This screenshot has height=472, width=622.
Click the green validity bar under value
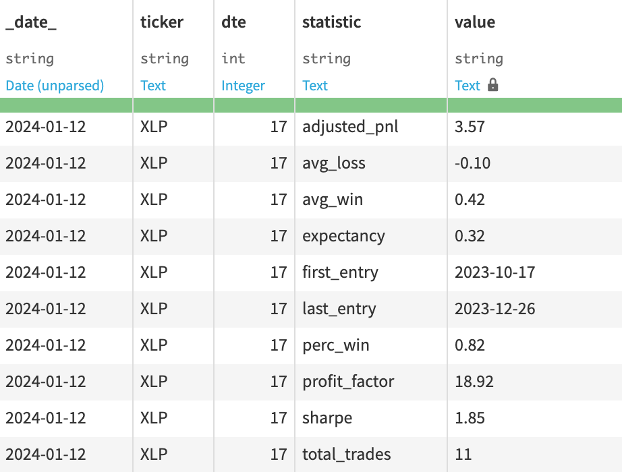click(x=534, y=105)
